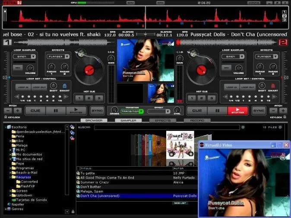Select waveform zoom level 1 icon
291x218 pixels.
coord(285,12)
